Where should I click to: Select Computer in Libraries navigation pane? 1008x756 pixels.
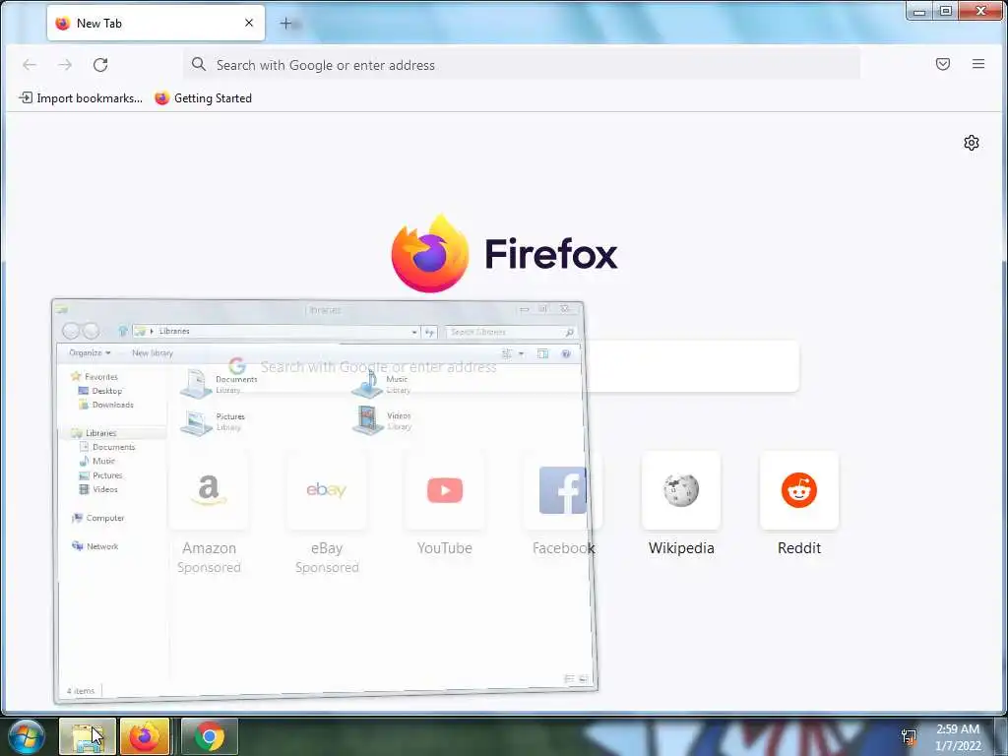(98, 518)
